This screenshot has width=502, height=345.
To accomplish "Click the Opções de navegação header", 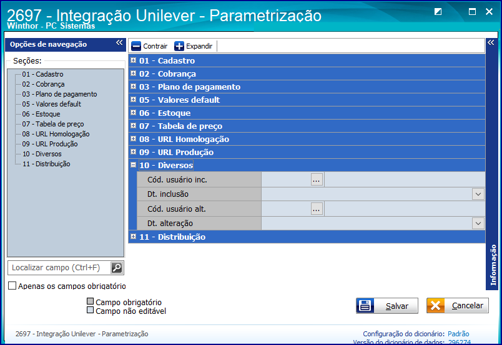I will pos(48,44).
